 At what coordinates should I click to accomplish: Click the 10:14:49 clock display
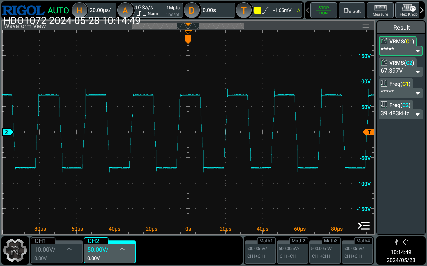coord(401,252)
